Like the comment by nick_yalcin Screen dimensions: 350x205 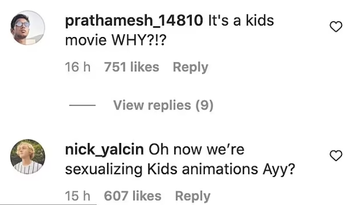tap(336, 156)
